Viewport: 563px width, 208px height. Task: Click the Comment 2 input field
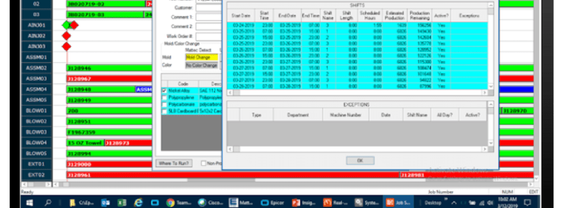209,27
